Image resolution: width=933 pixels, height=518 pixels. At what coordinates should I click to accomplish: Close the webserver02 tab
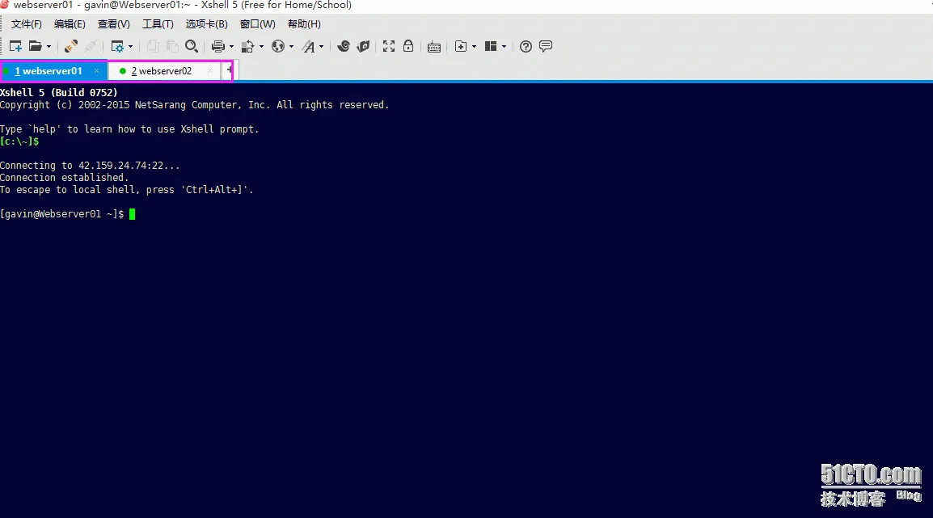click(209, 71)
